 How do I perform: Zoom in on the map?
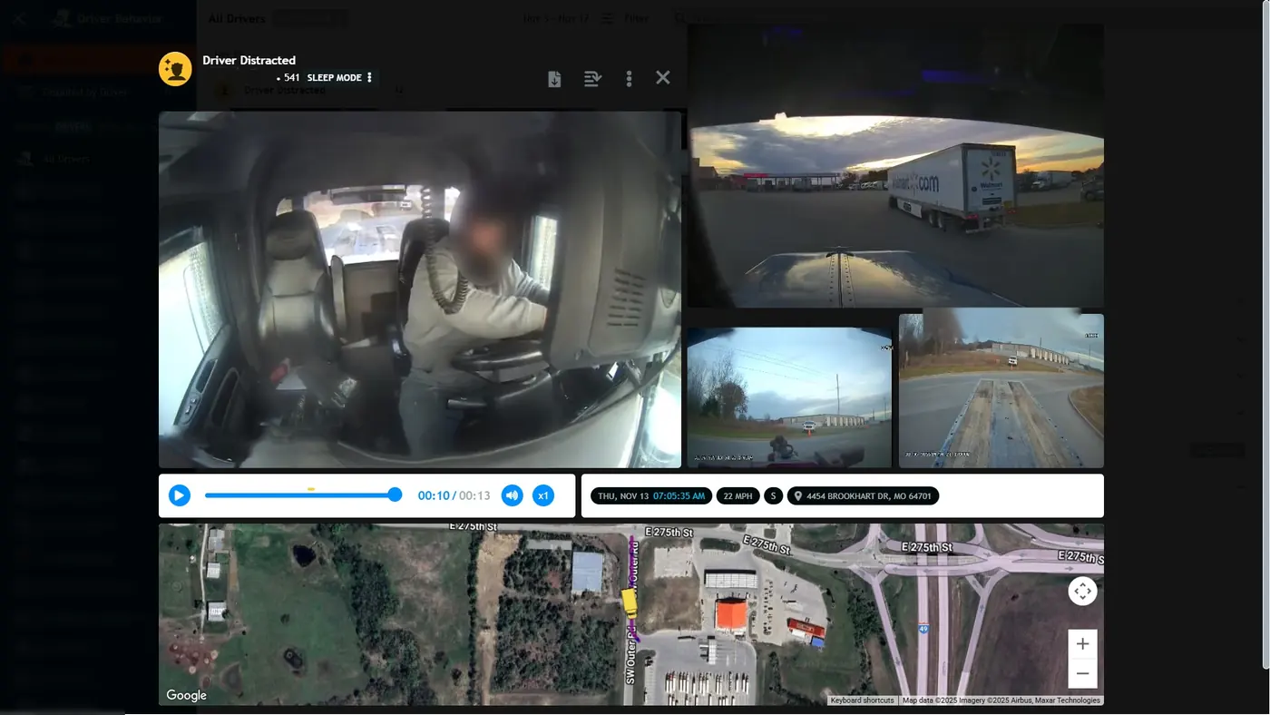[1082, 644]
